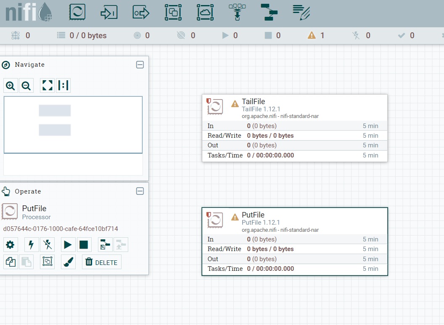Click the DELETE button
Screen dimensions: 444x325
pos(102,262)
